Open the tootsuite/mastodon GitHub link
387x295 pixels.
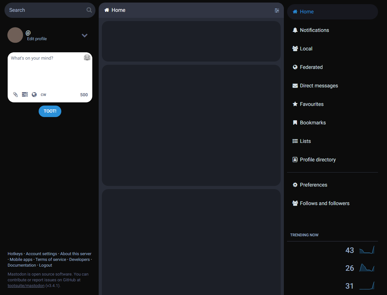pos(26,285)
